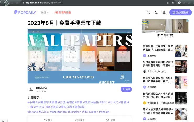Click hashtag #甜蜜

coord(70,102)
